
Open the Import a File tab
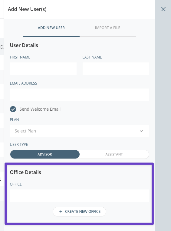107,28
